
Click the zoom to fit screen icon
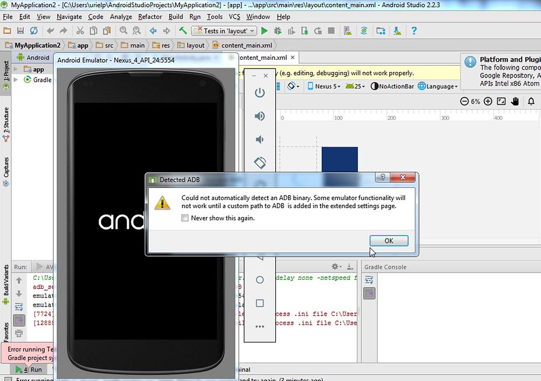click(x=501, y=101)
